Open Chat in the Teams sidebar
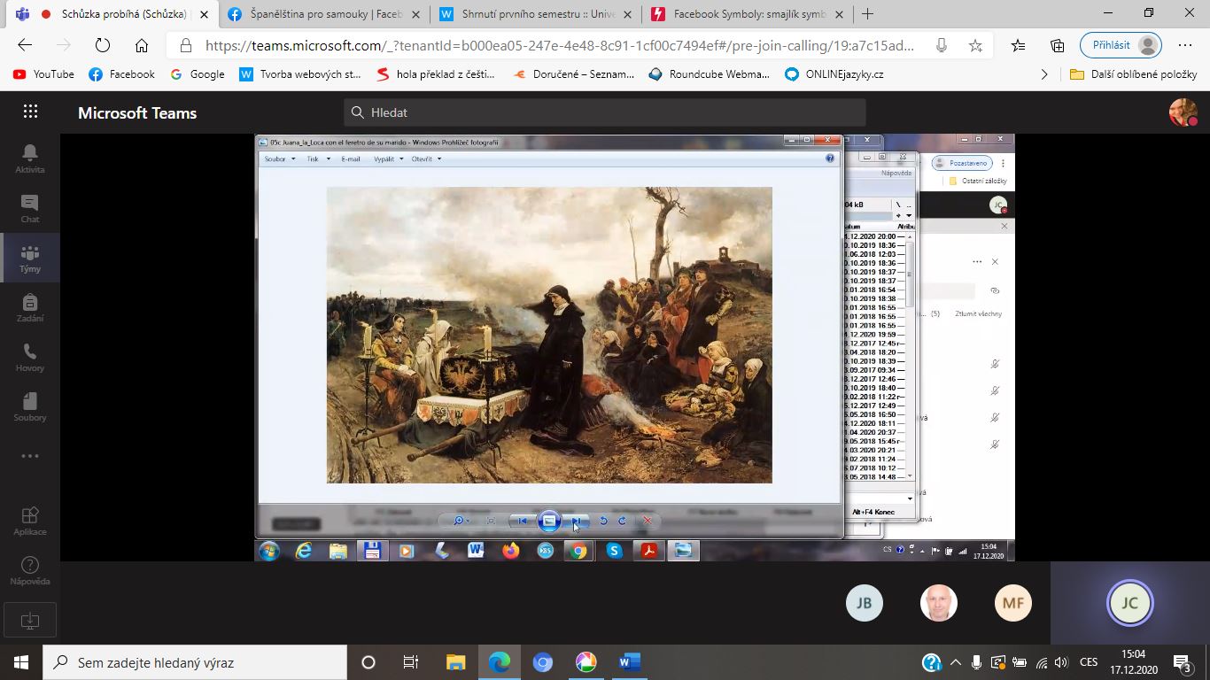 [x=30, y=208]
